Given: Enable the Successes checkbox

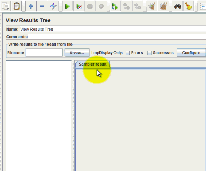Looking at the screenshot, I should point(149,53).
